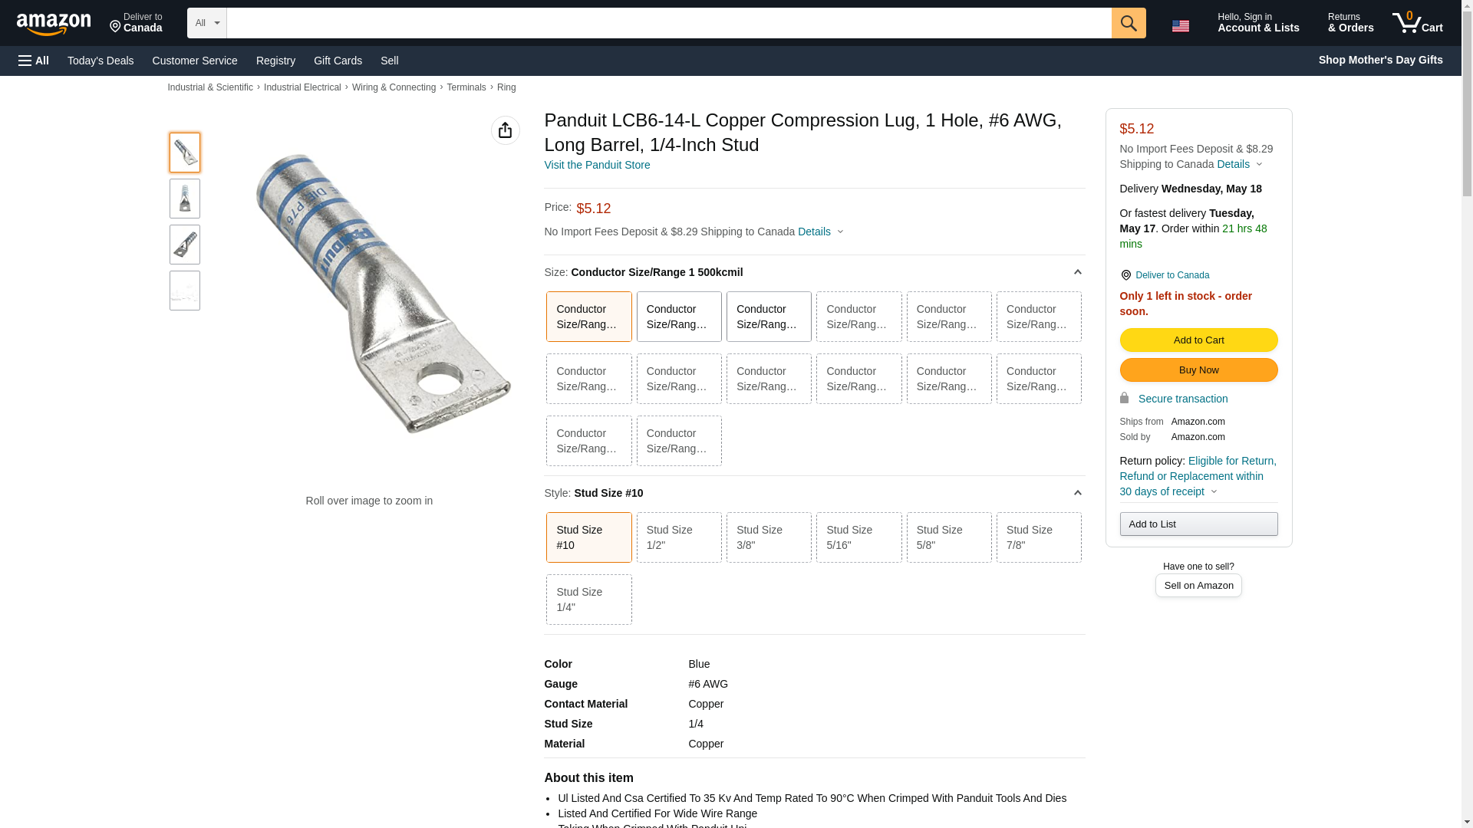Click the Deliver to Canada location icon

point(1125,275)
